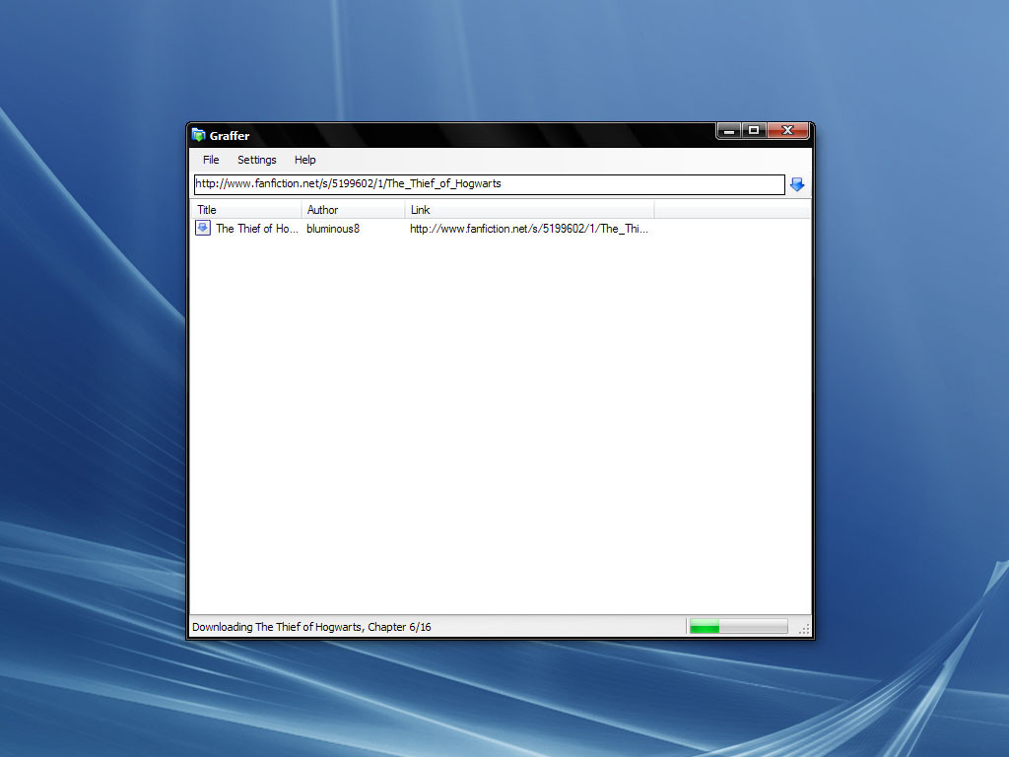
Task: Click the story icon beside The Thief of Ho...
Action: [203, 228]
